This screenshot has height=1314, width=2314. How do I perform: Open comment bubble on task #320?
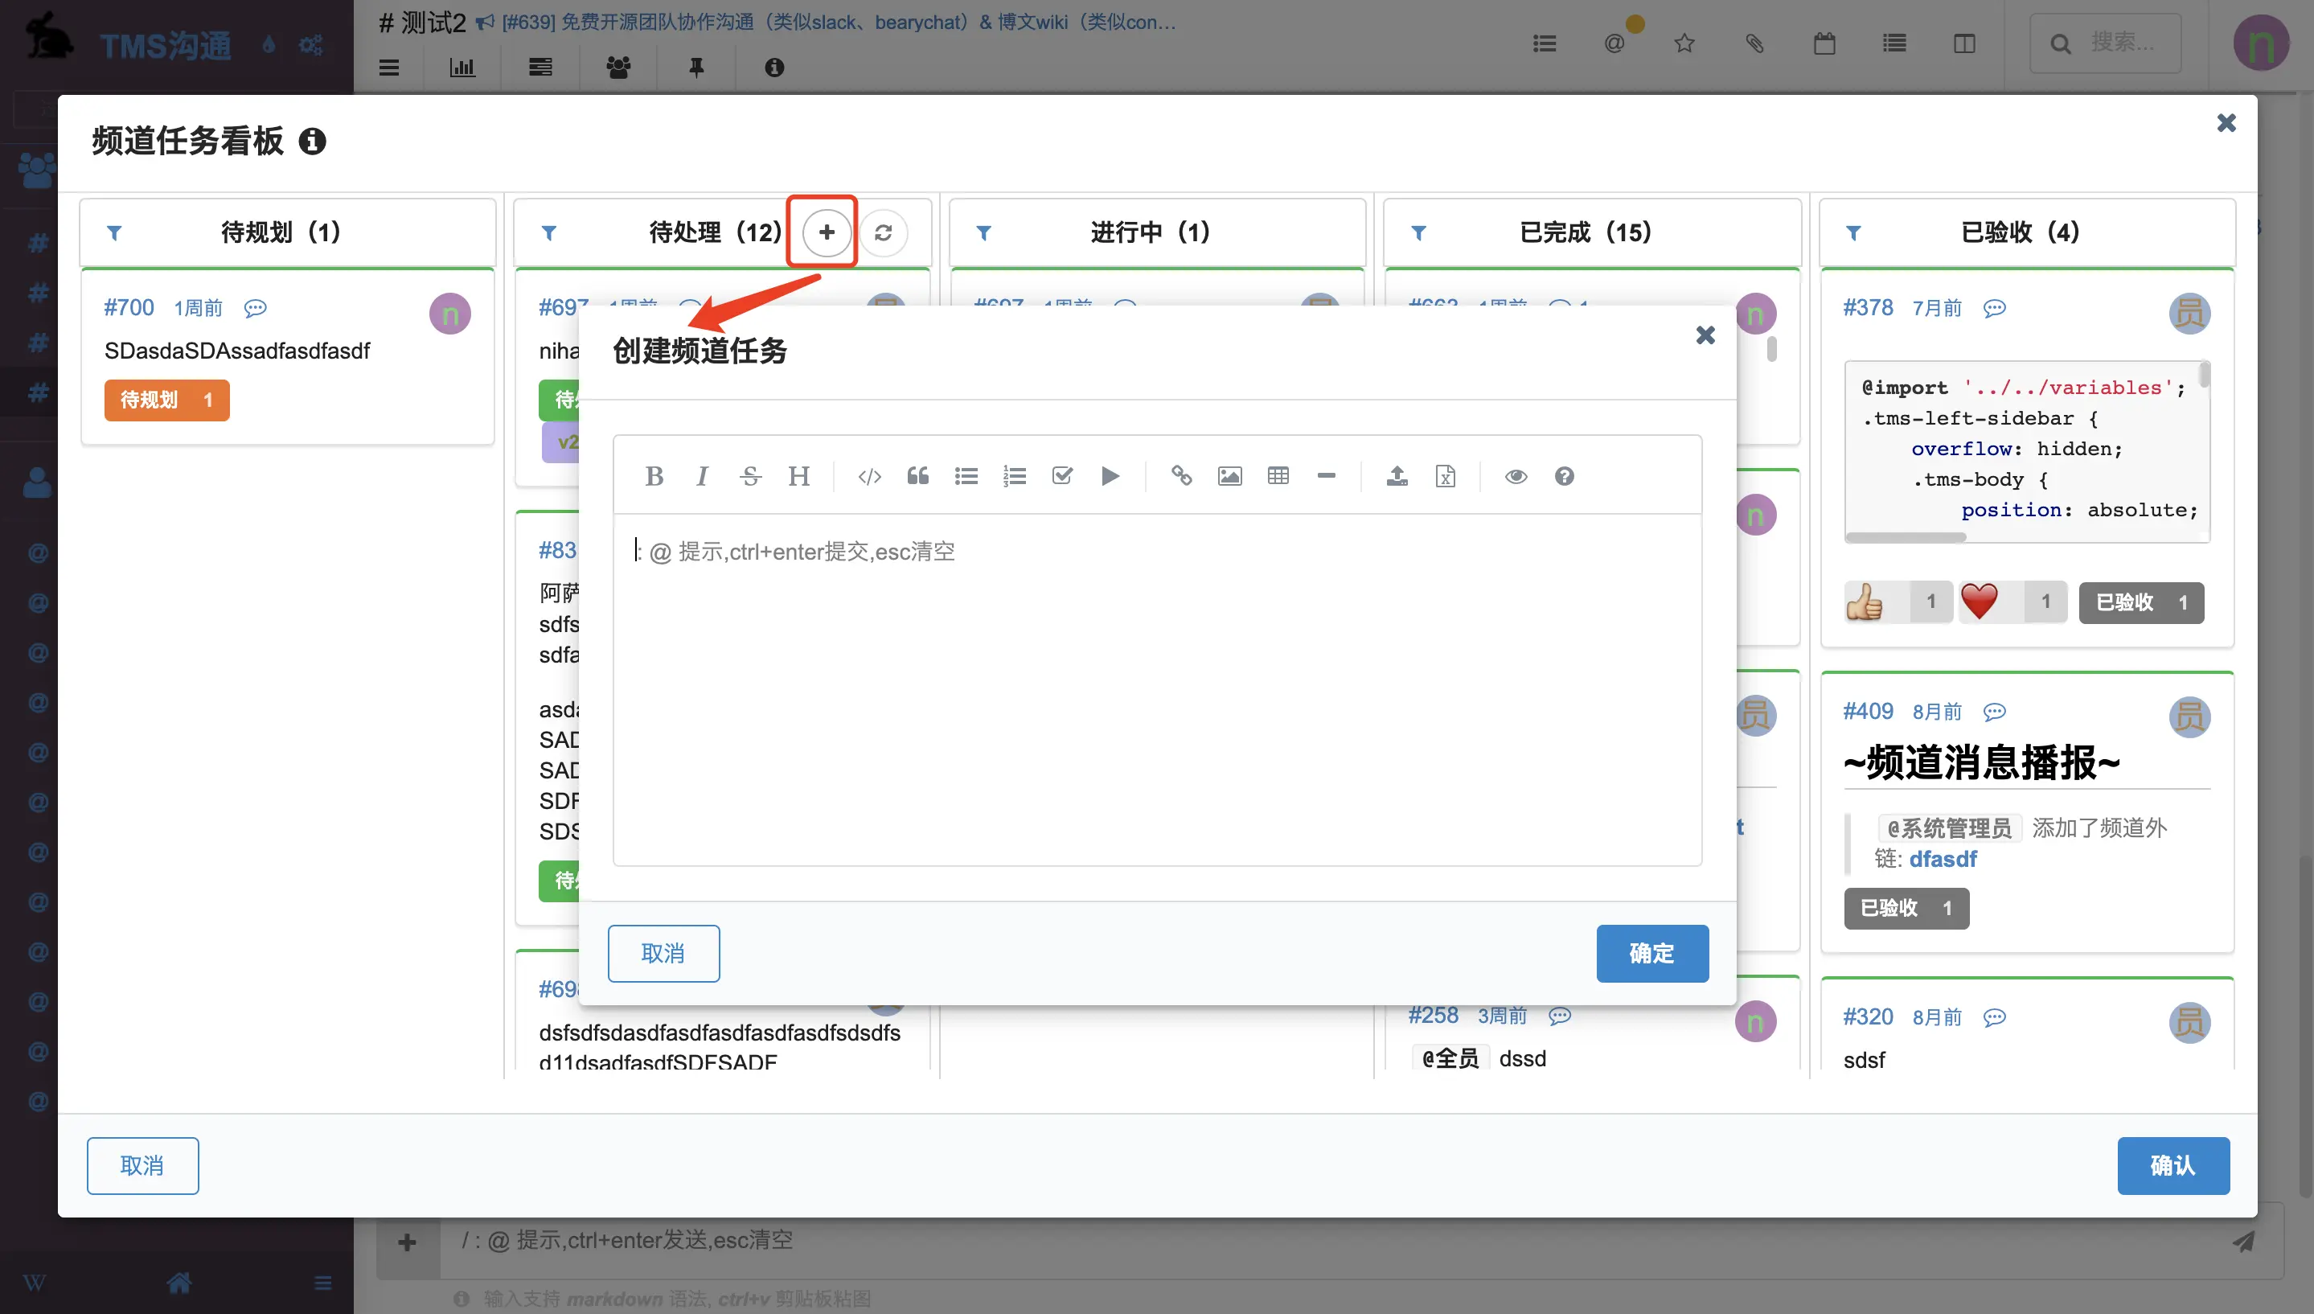[1995, 1018]
